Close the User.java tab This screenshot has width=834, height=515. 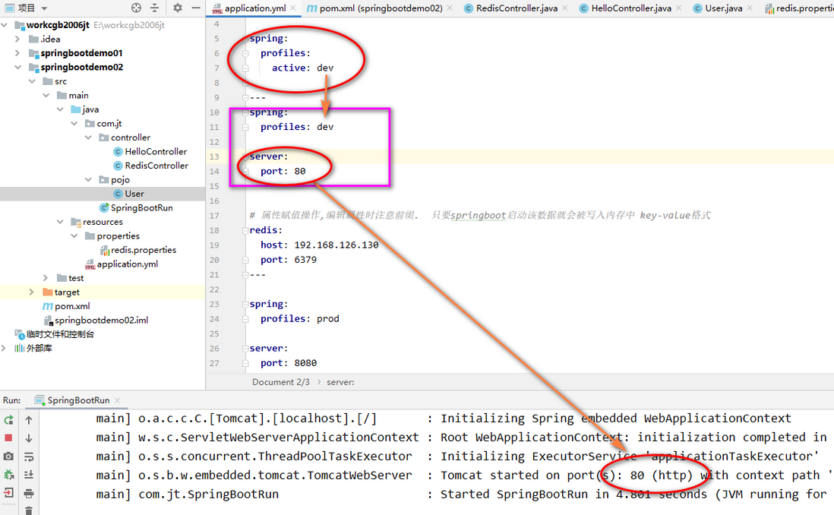[x=750, y=8]
